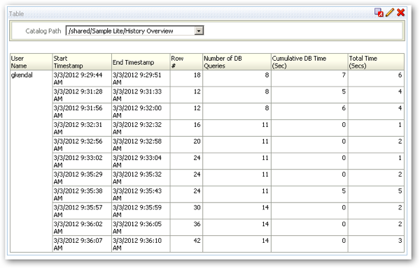The width and height of the screenshot is (420, 268).
Task: Open the Catalog Path dropdown arrow
Action: click(199, 31)
